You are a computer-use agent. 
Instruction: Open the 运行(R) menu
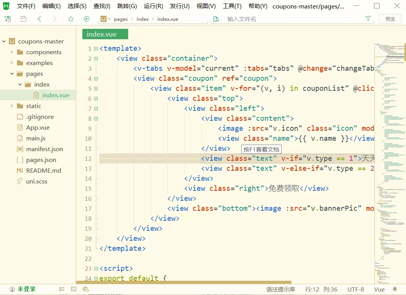[x=153, y=6]
